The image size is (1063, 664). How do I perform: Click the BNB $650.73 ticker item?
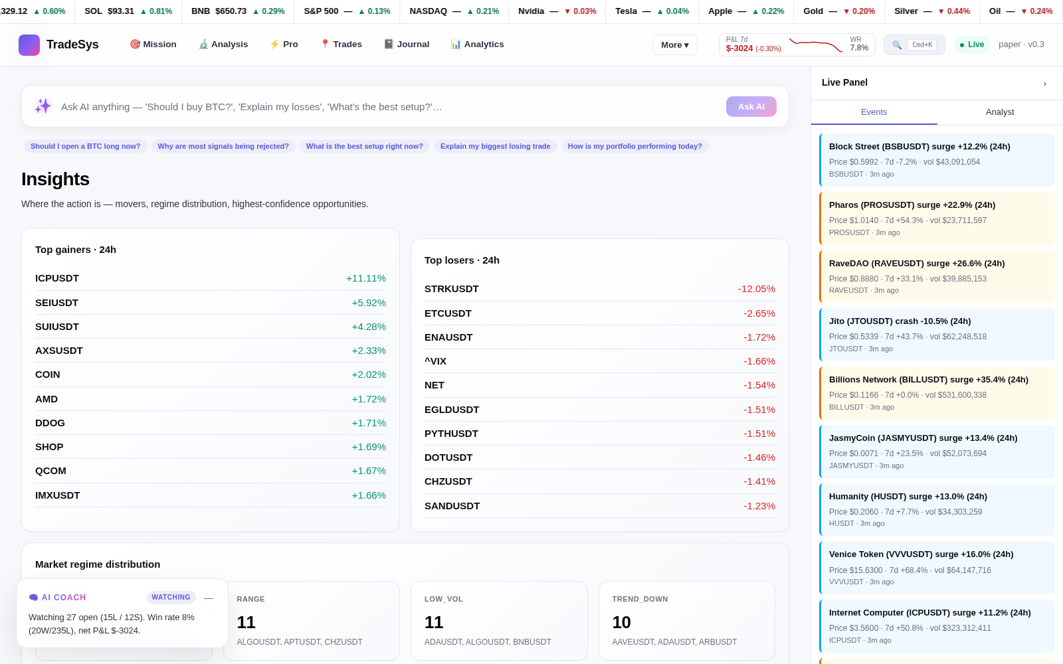point(238,11)
